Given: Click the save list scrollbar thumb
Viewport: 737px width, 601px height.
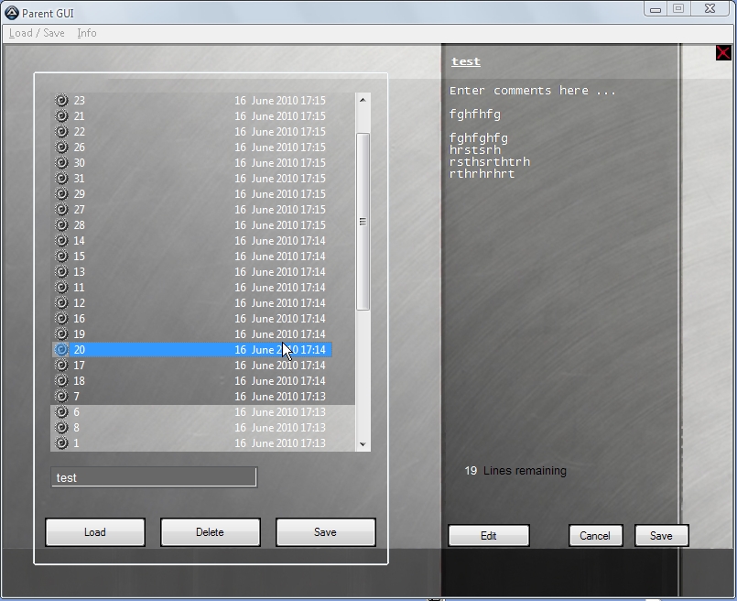Looking at the screenshot, I should click(x=363, y=221).
